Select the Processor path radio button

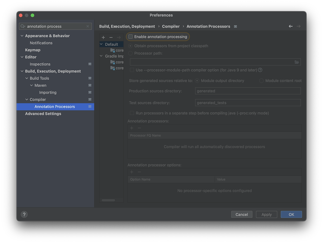[x=130, y=53]
